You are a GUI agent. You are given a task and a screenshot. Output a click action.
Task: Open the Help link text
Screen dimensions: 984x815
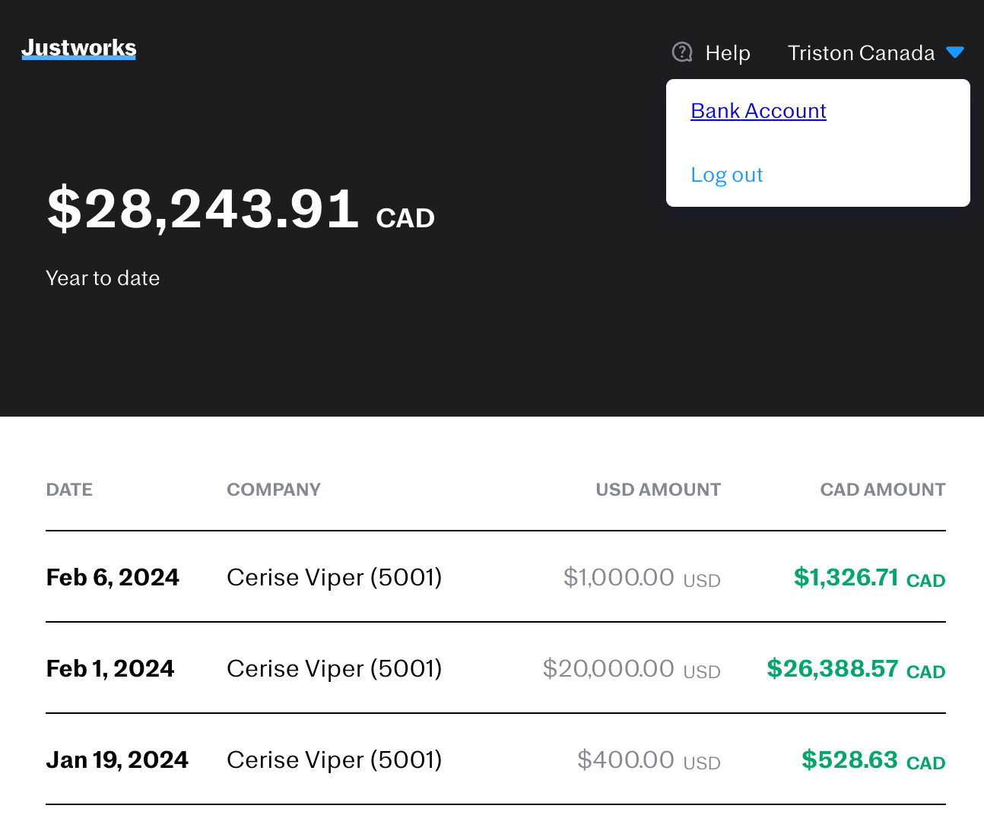click(x=728, y=53)
